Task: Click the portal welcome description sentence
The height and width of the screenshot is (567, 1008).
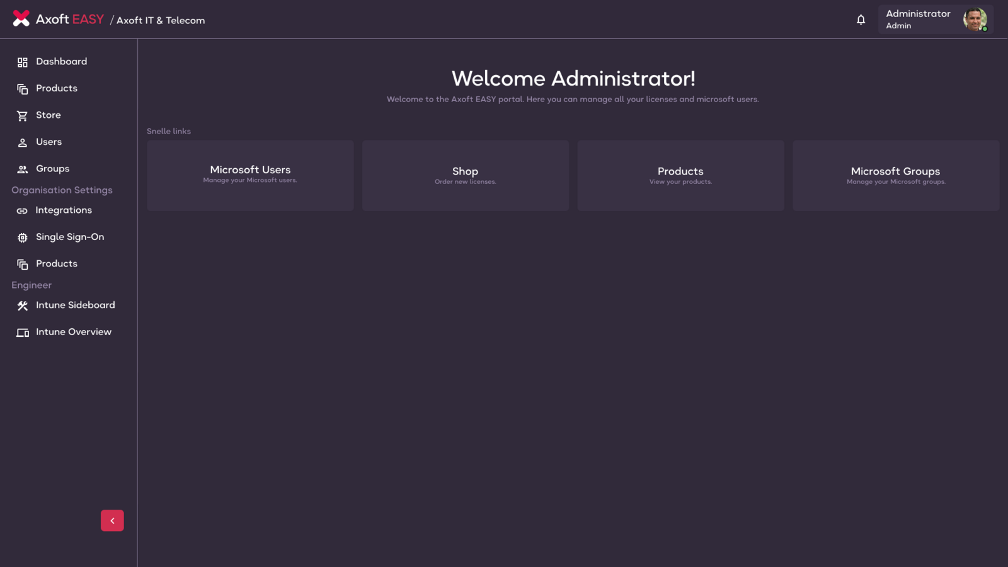Action: [573, 100]
